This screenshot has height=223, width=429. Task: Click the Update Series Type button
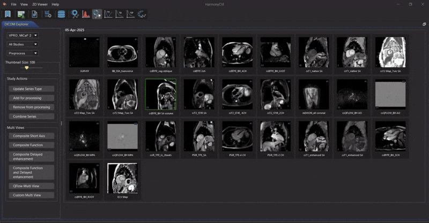(x=32, y=89)
